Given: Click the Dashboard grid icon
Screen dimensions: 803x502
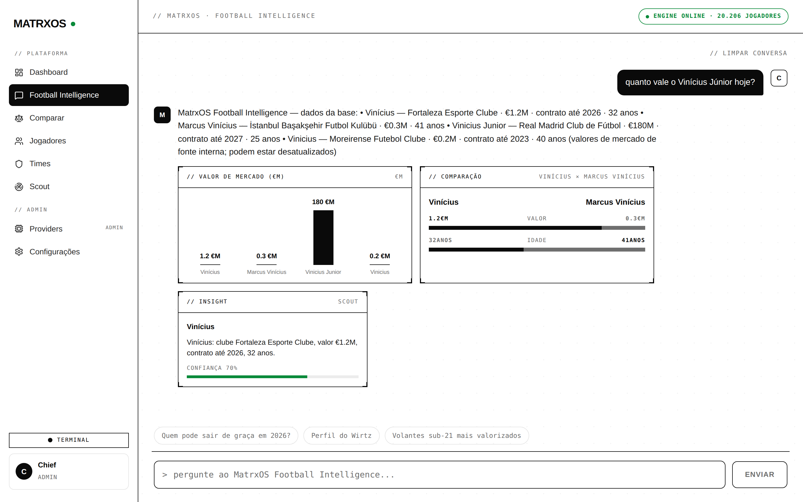Looking at the screenshot, I should [x=19, y=73].
